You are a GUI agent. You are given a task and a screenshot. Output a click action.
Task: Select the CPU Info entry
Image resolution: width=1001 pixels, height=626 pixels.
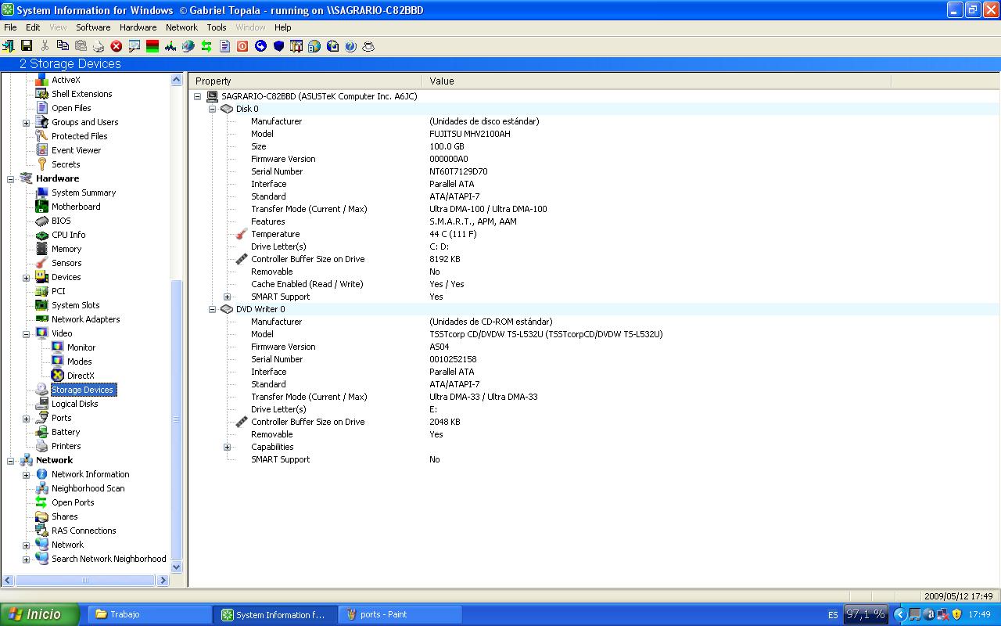tap(69, 235)
